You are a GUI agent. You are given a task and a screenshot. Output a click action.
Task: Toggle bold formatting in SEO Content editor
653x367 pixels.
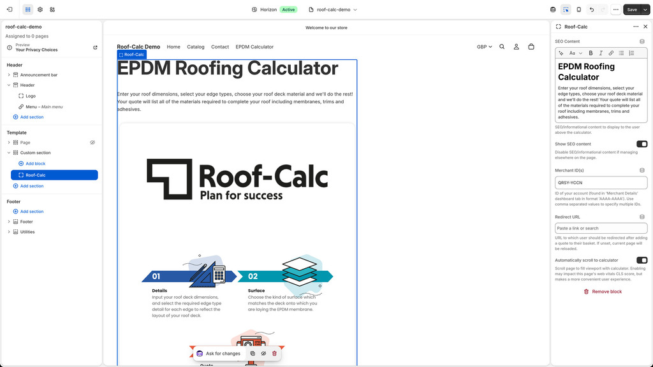590,53
